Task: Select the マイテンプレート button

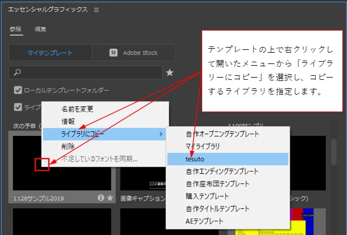Action: pyautogui.click(x=50, y=53)
